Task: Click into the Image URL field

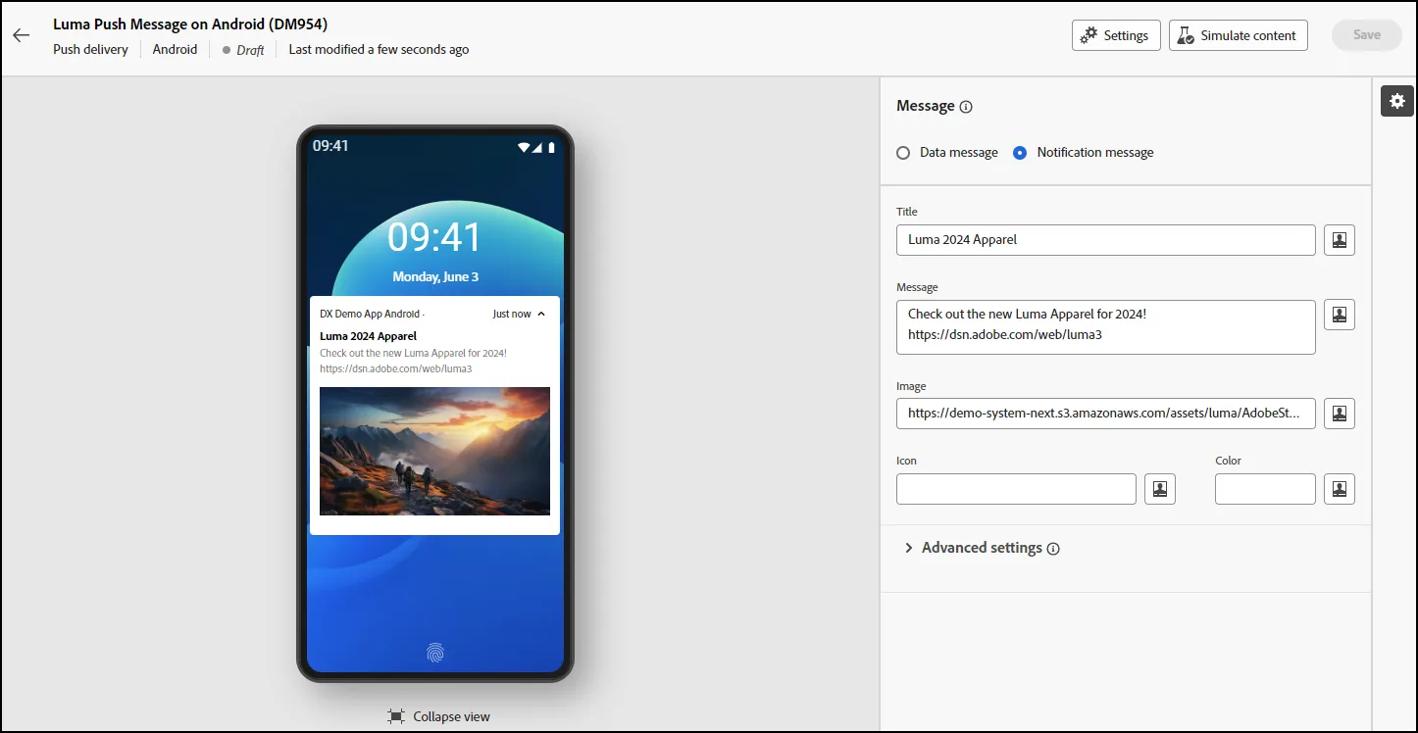Action: click(1106, 414)
